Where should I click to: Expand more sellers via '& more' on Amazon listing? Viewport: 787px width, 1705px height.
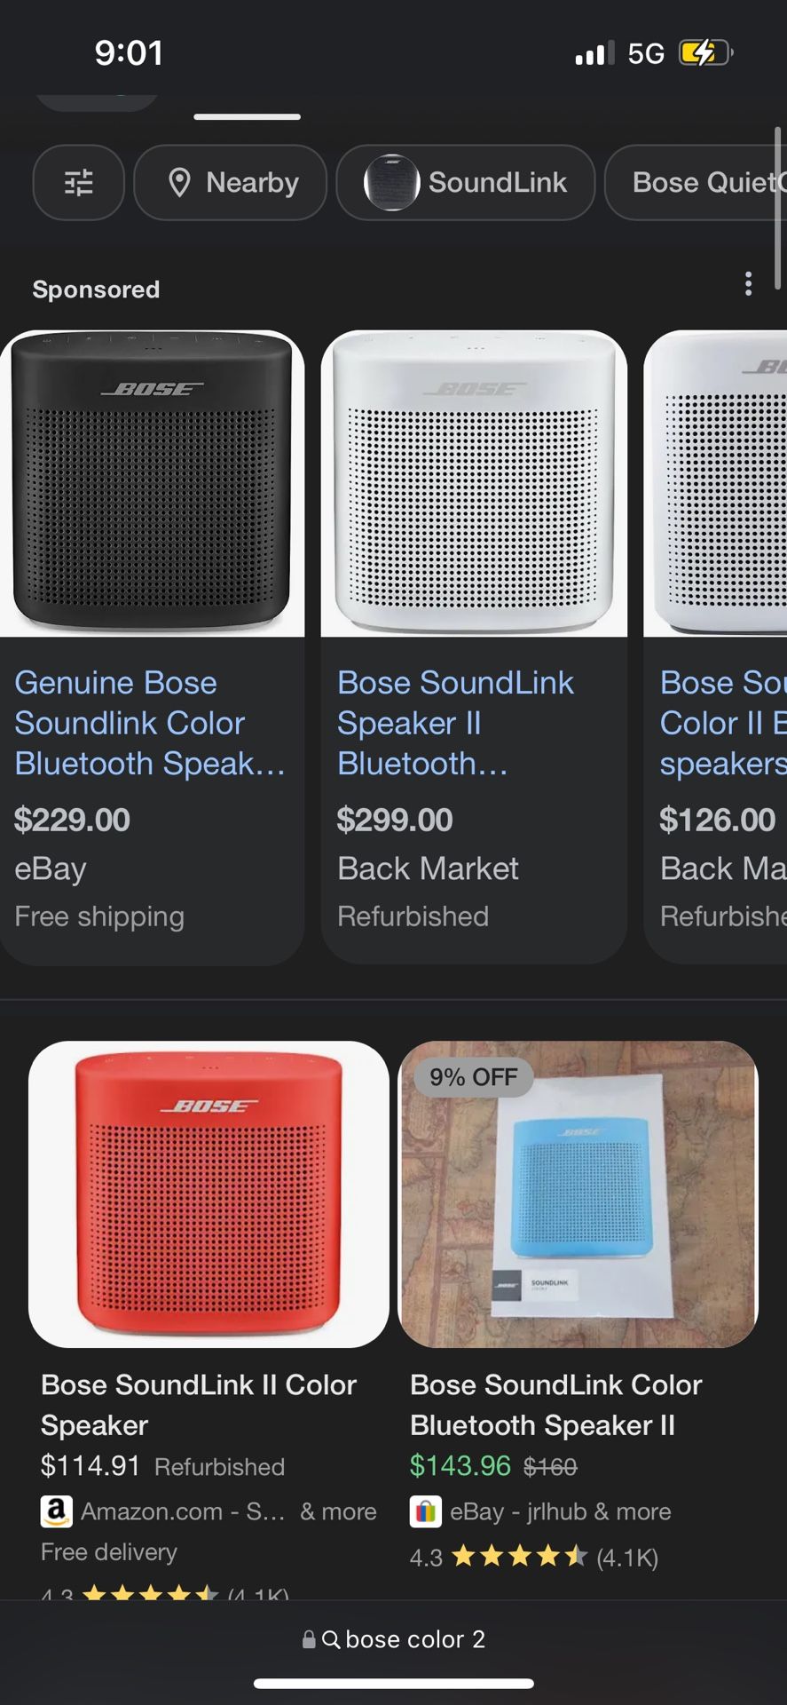[x=338, y=1511]
